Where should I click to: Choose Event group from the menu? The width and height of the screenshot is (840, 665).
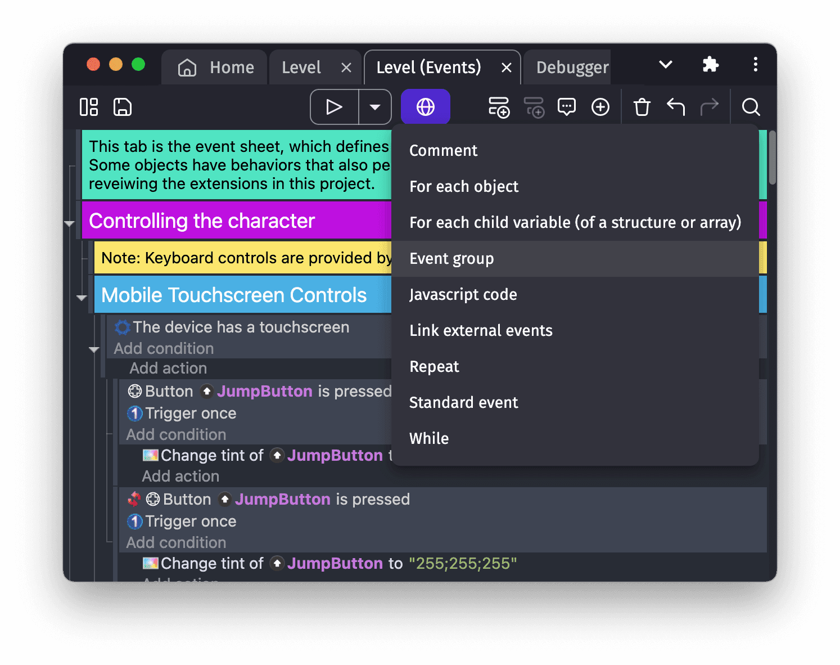[451, 259]
